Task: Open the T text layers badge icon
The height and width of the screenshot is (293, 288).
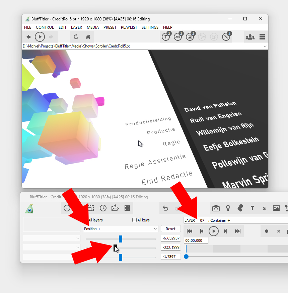Action: point(166,36)
